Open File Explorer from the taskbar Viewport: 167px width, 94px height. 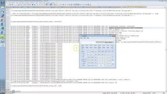3,7
